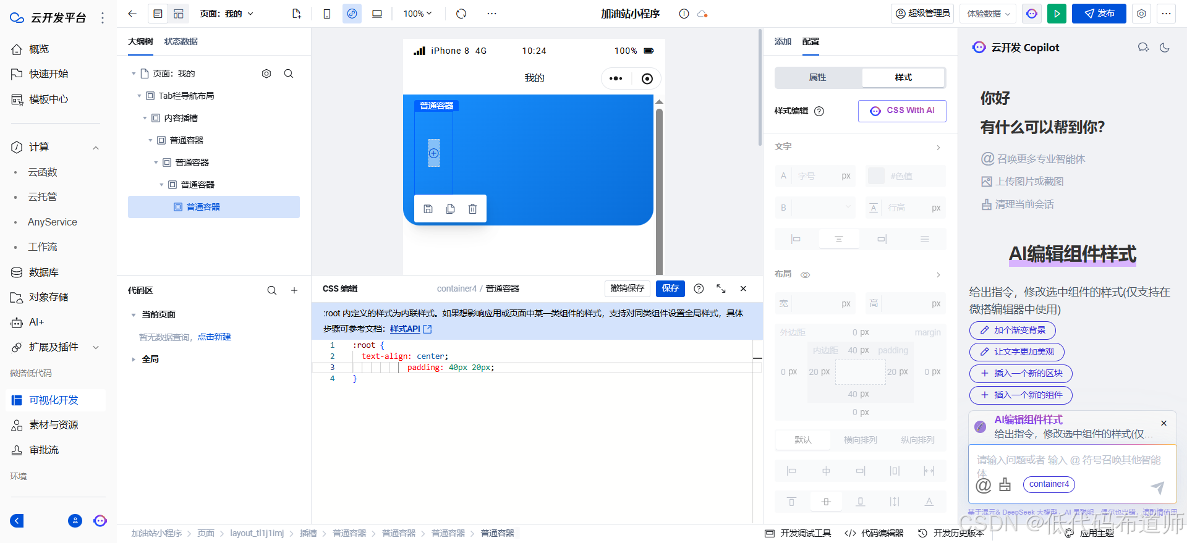The width and height of the screenshot is (1187, 543).
Task: Switch to the outline view icon in toolbar
Action: tap(158, 14)
